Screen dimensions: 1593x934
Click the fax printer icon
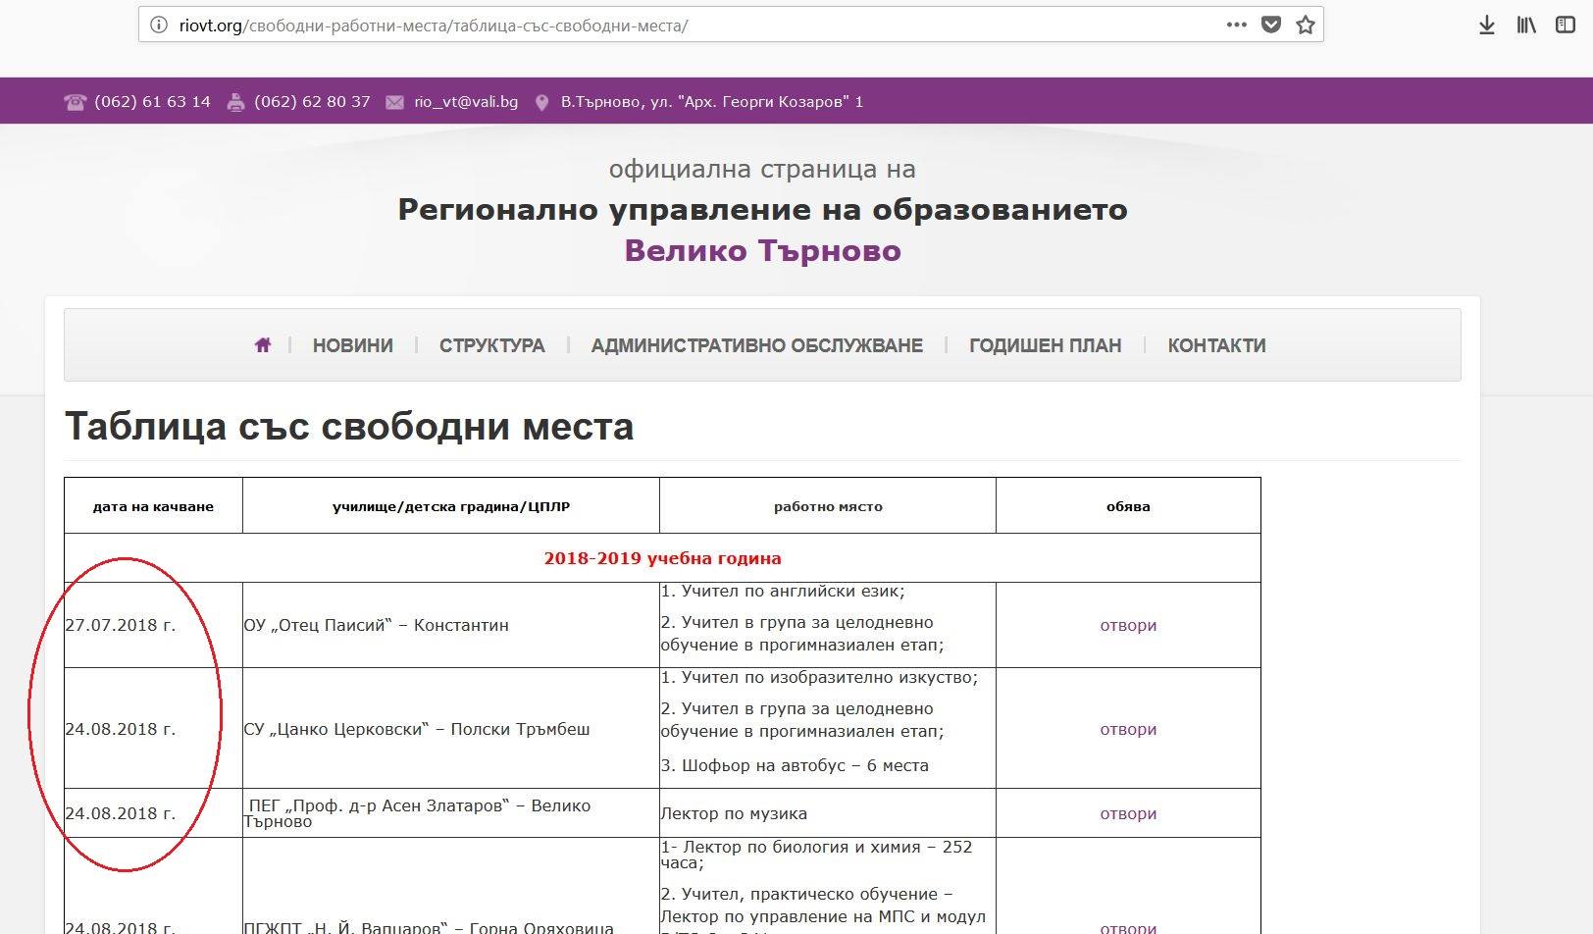[235, 102]
